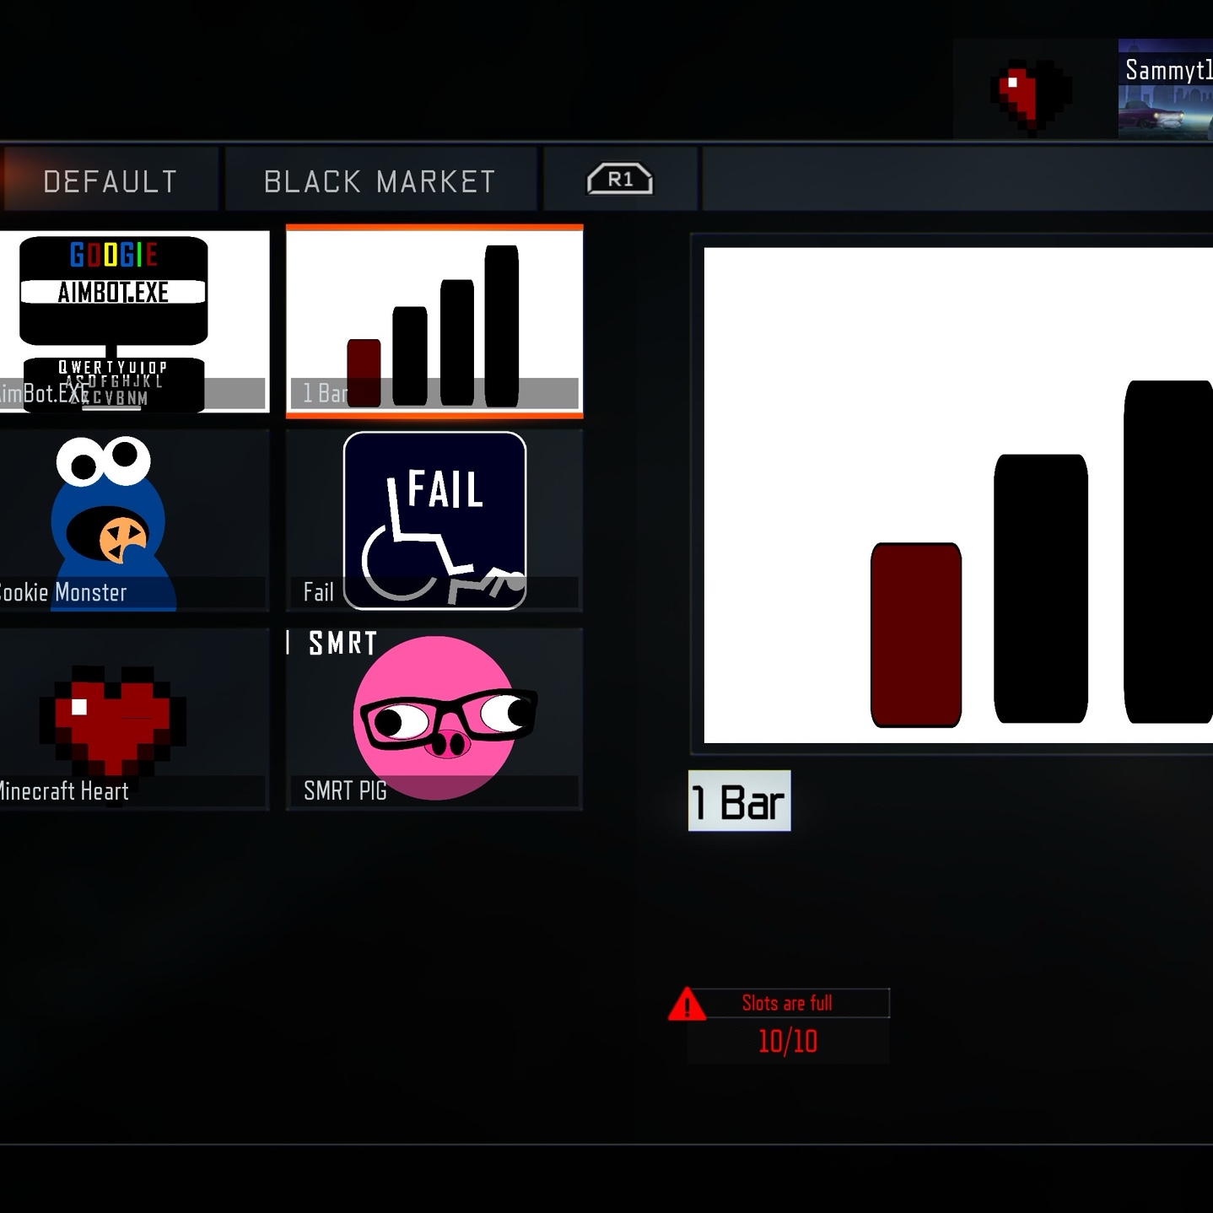Select the AimBot.EXE emblem
This screenshot has height=1213, width=1213.
[x=133, y=321]
